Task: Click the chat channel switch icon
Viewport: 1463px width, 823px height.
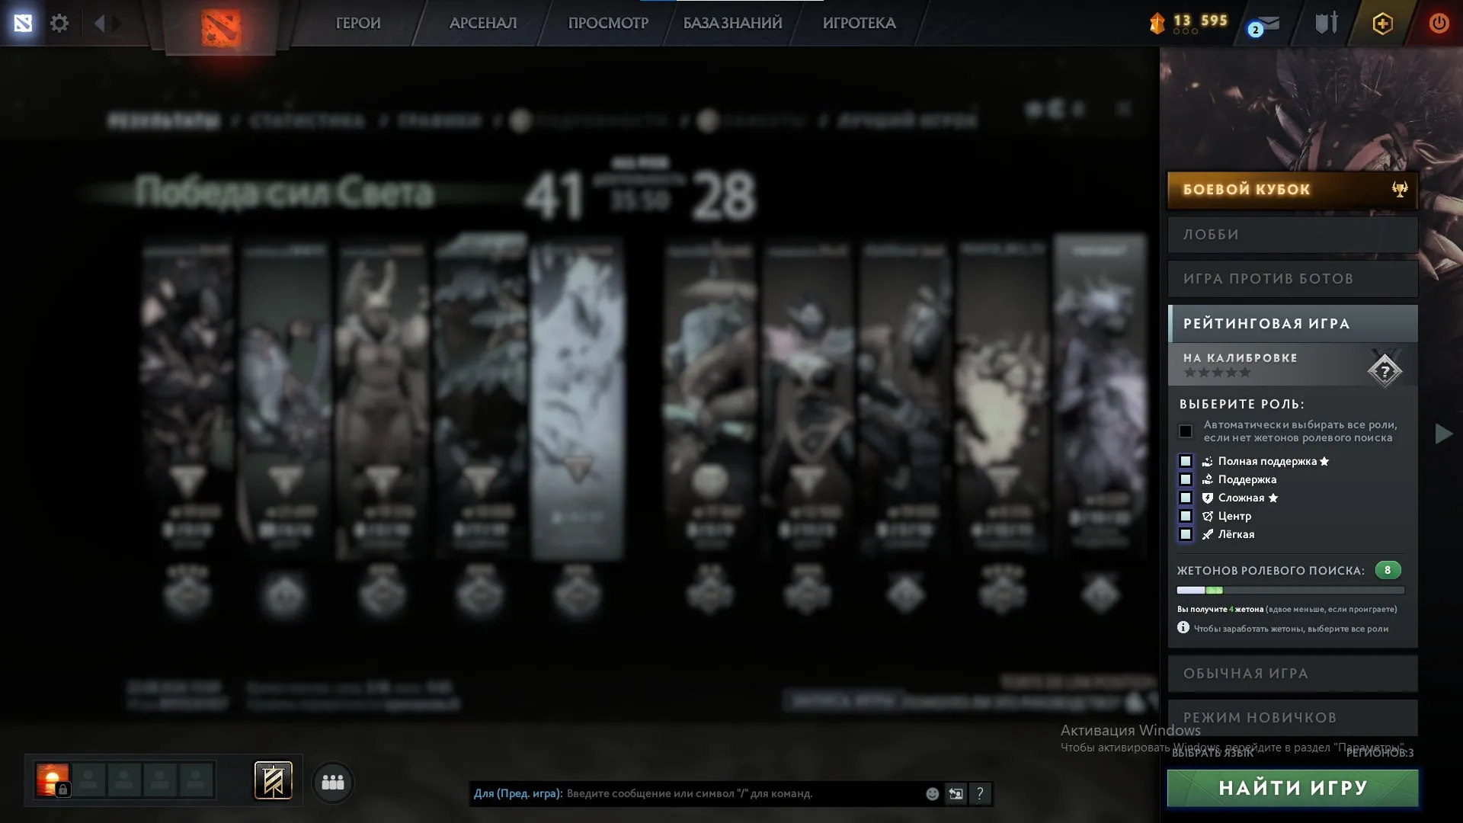Action: click(956, 793)
